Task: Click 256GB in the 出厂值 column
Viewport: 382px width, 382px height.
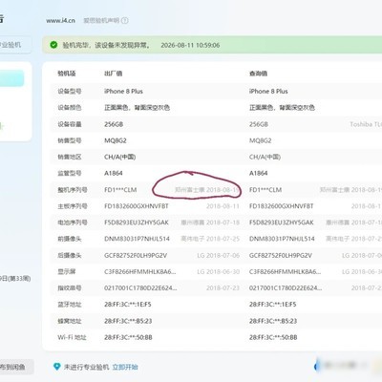Action: (114, 124)
